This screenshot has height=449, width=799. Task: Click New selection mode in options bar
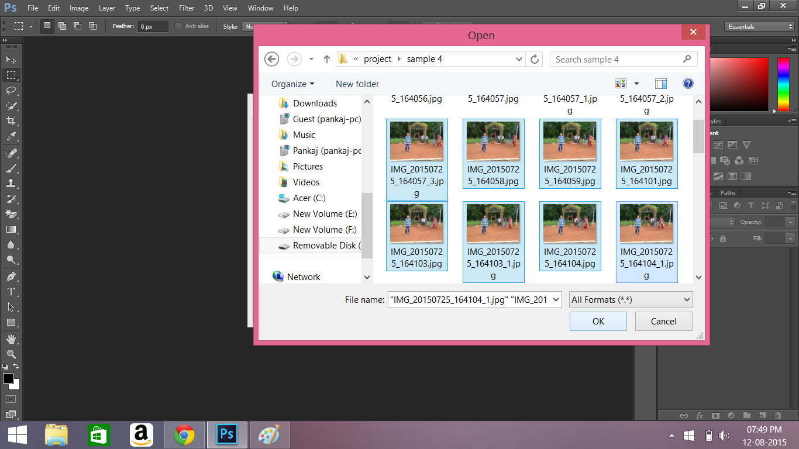click(x=47, y=26)
